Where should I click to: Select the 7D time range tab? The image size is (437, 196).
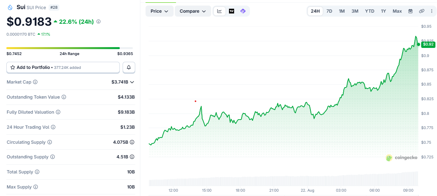point(329,11)
